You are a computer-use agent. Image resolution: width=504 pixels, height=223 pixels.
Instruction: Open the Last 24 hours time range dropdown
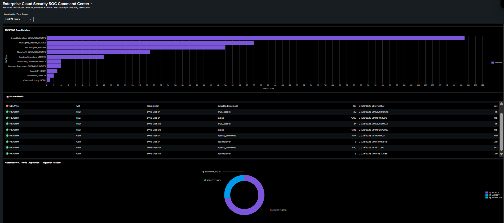pyautogui.click(x=19, y=19)
